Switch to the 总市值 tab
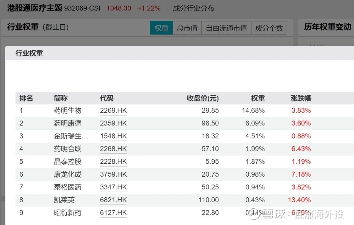Viewport: 354px width, 225px height. [187, 28]
